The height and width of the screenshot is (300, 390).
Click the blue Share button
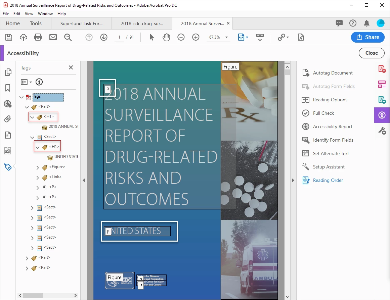(367, 37)
